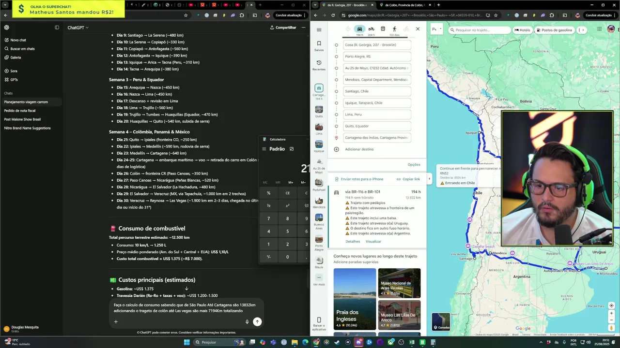Open Sora from the ChatGPT sidebar

(x=10, y=71)
